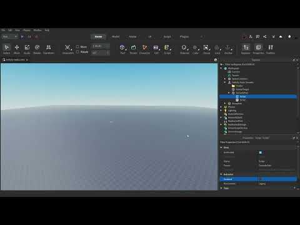The image size is (300, 225).
Task: Click the notifications bell icon
Action: pos(289,37)
